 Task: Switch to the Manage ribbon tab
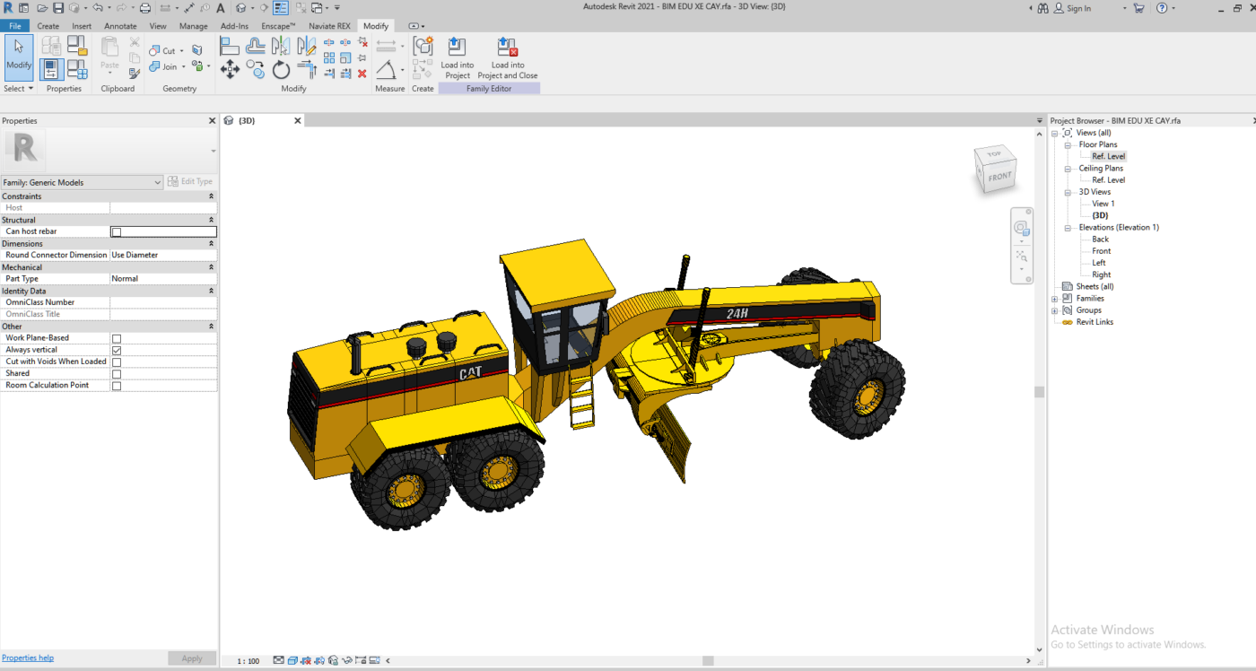[193, 26]
